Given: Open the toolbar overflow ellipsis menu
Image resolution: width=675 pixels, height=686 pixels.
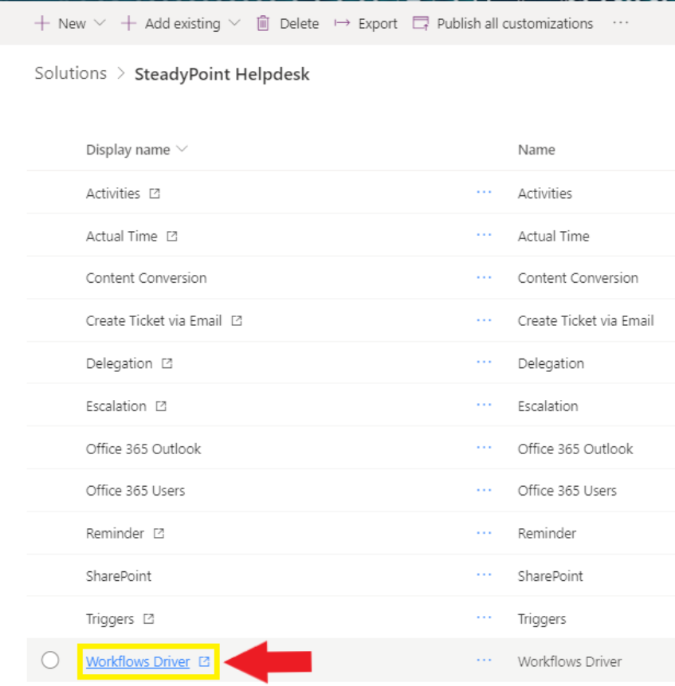Looking at the screenshot, I should pos(620,23).
